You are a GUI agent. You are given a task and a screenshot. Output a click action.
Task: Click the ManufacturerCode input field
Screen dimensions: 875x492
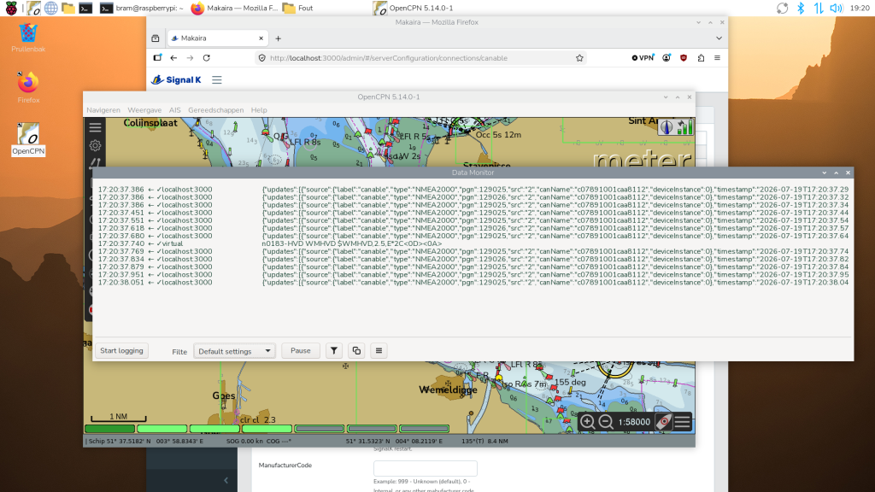click(426, 468)
